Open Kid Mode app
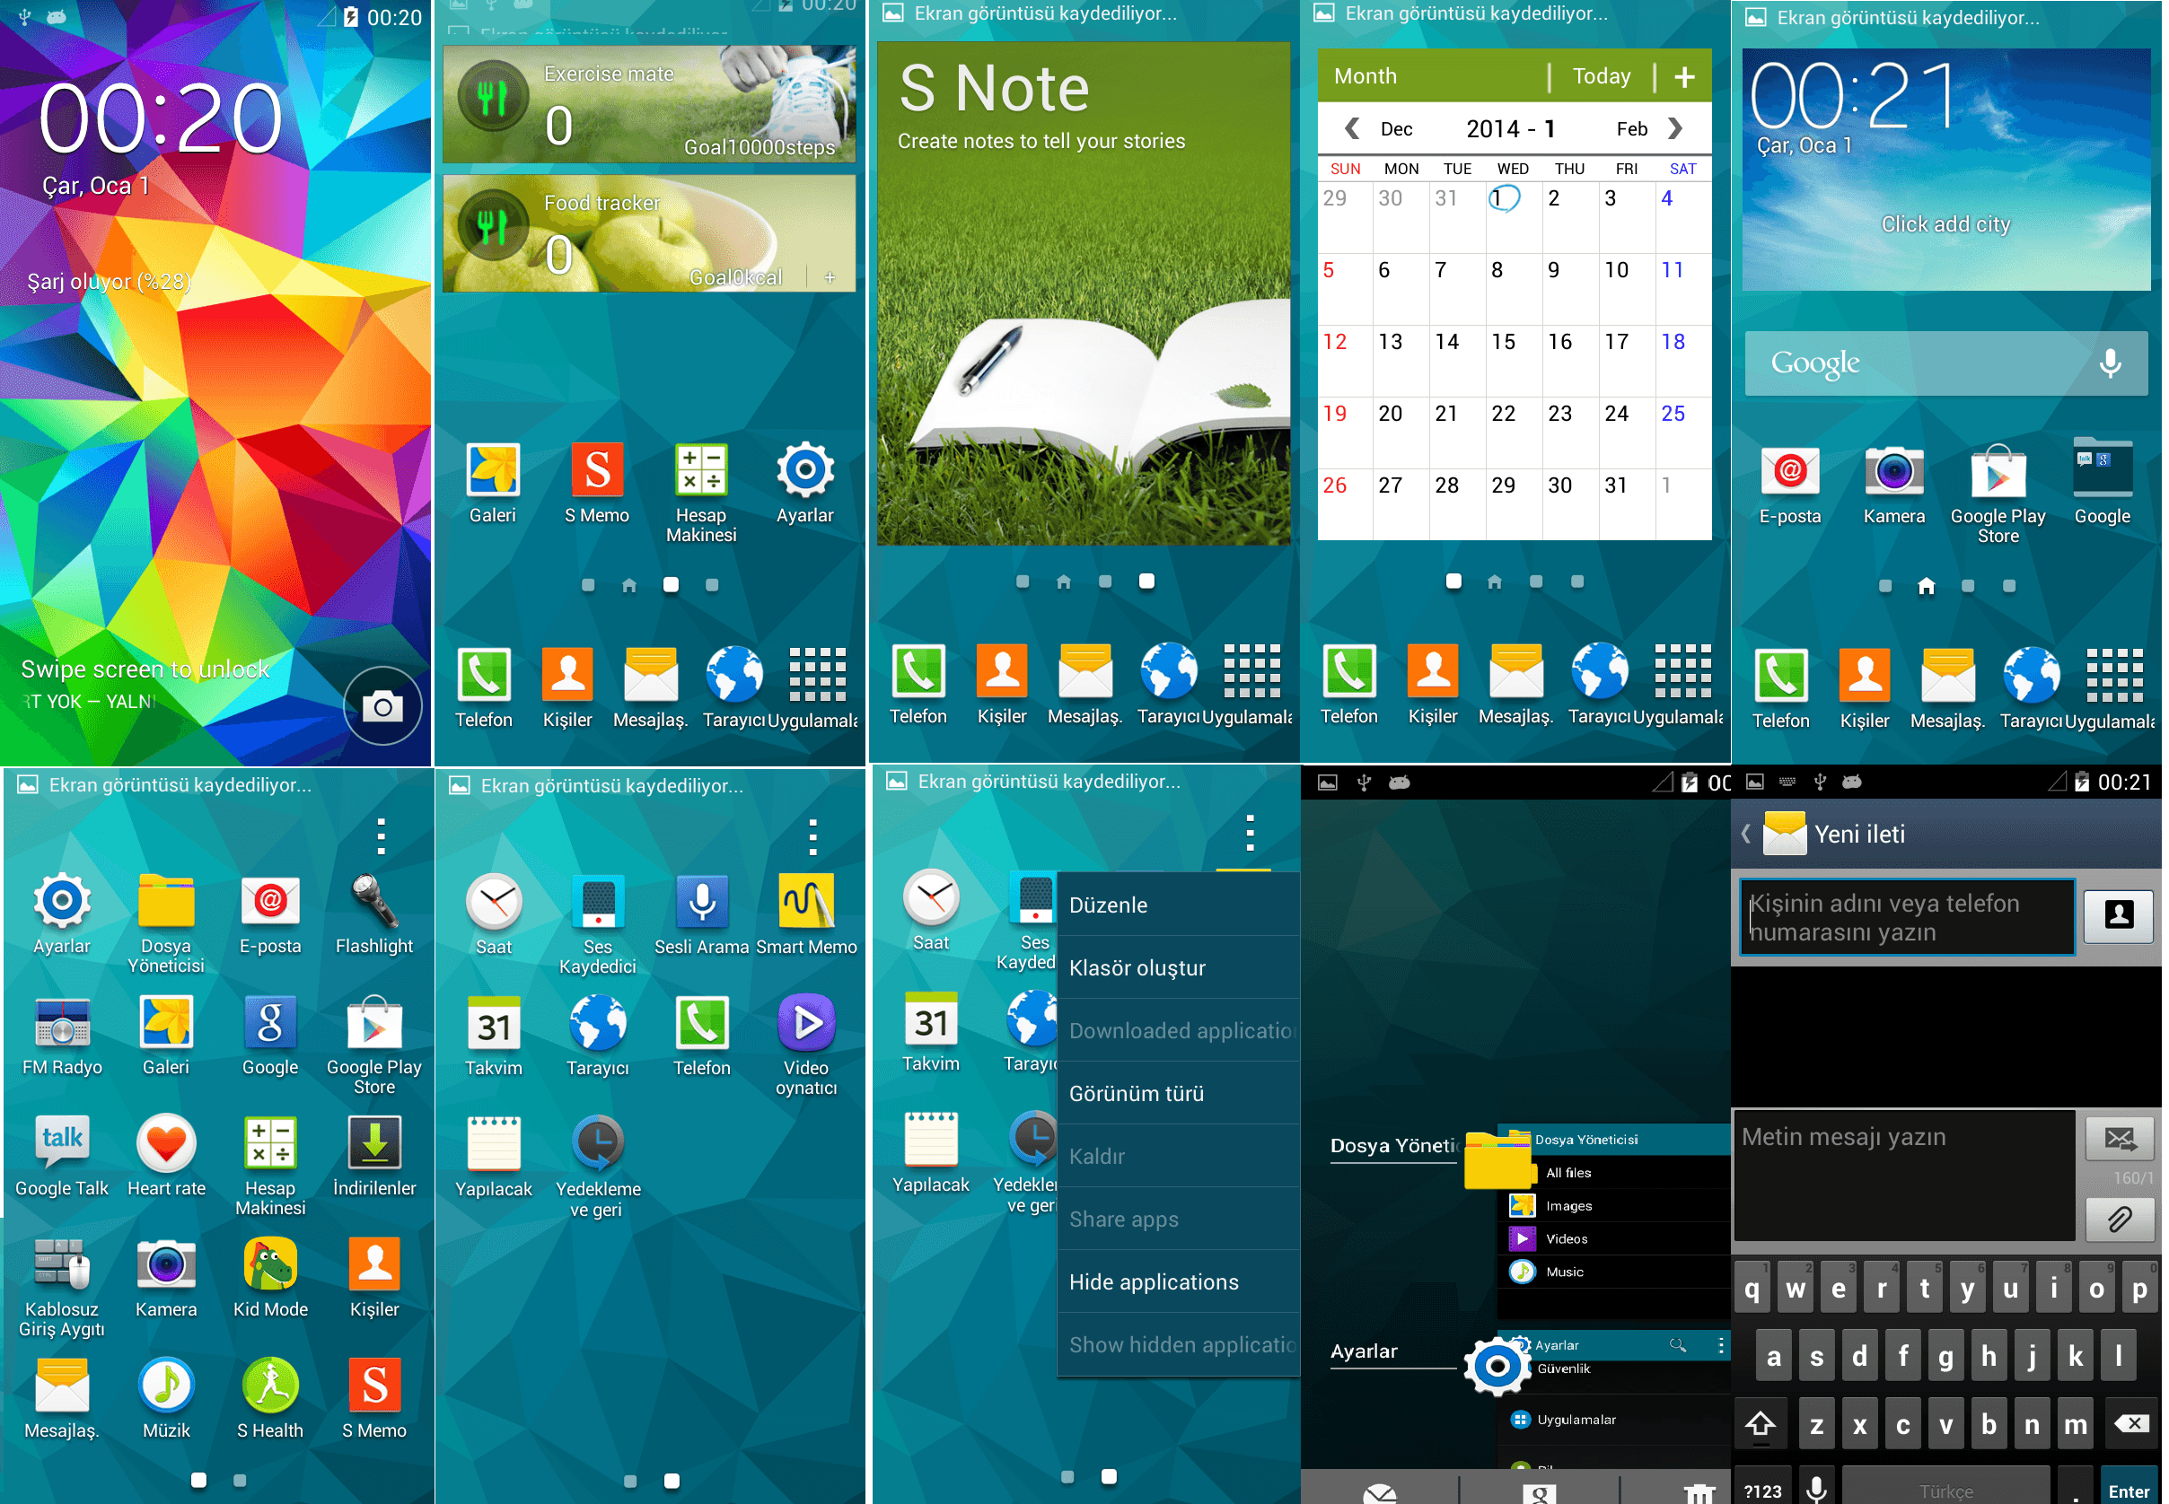2169x1504 pixels. tap(270, 1265)
